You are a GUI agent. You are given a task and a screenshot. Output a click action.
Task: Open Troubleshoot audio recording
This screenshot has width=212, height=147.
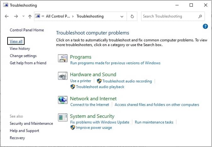[127, 81]
